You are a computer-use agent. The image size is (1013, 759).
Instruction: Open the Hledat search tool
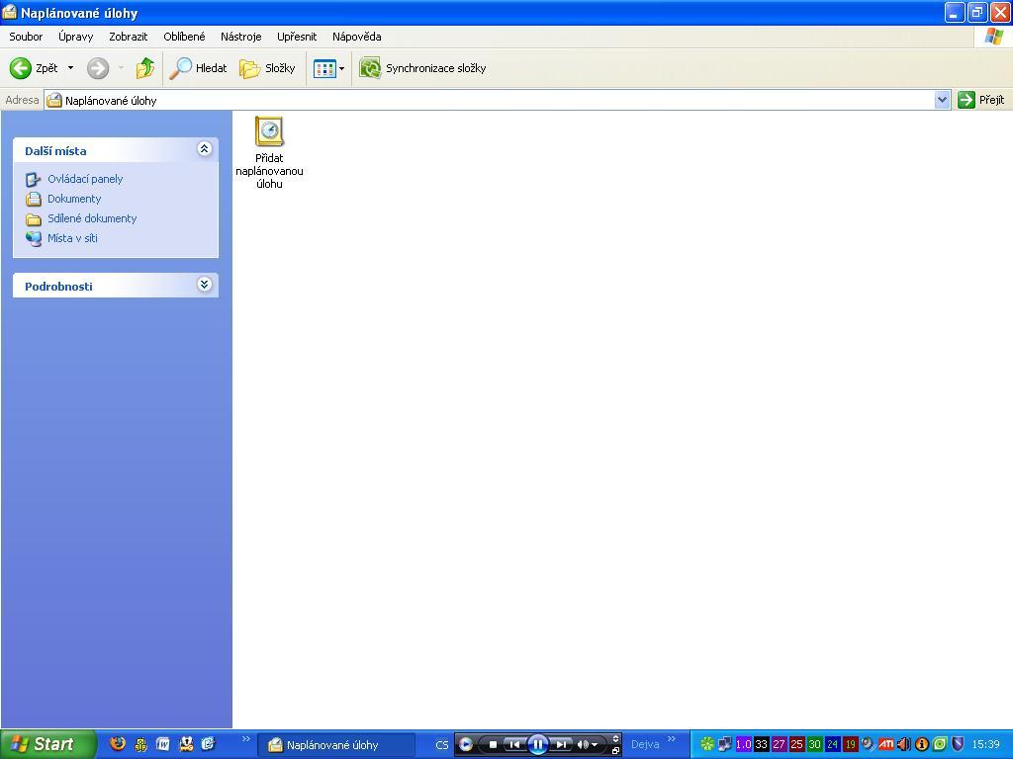[x=198, y=68]
